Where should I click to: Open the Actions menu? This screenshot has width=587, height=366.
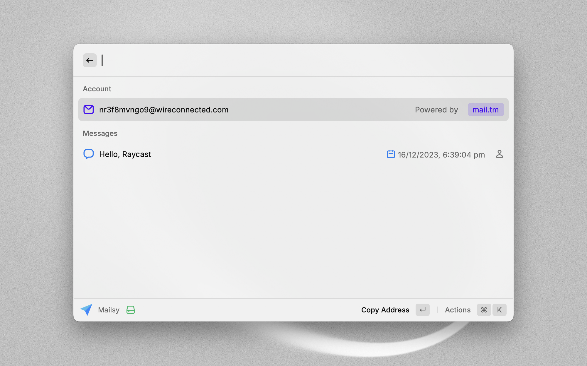[x=458, y=310]
